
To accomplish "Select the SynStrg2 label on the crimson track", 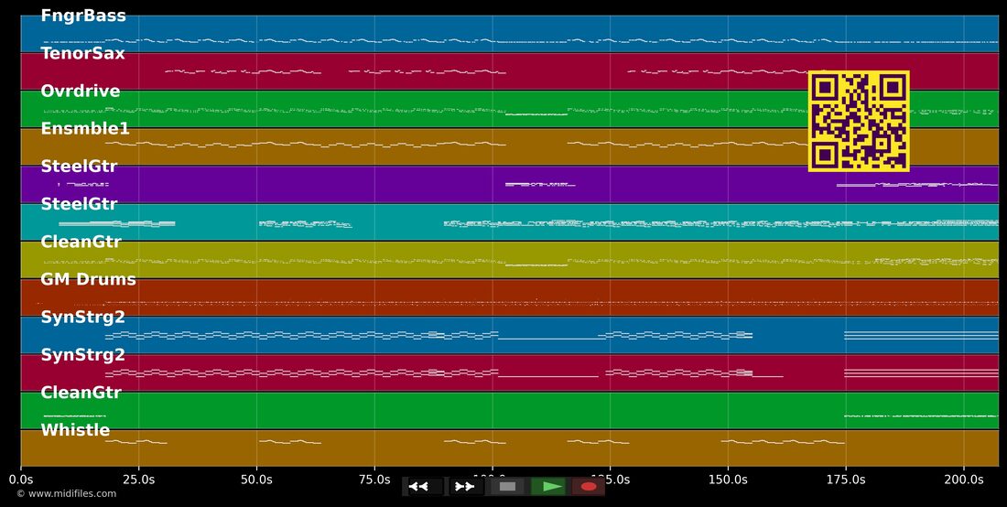I will [82, 355].
